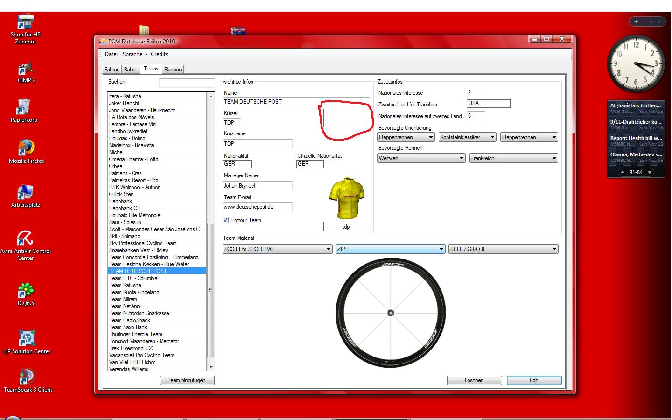Open GIMP 2 desktop icon
The image size is (672, 420).
click(x=26, y=70)
